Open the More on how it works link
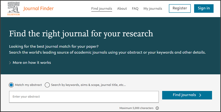Screen dimensions: 221x112 click(x=32, y=63)
